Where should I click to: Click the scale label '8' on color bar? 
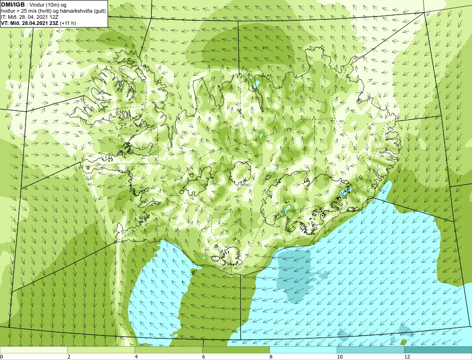[271, 357]
